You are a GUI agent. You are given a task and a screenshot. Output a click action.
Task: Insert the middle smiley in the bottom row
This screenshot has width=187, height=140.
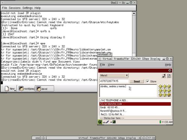tap(165, 95)
